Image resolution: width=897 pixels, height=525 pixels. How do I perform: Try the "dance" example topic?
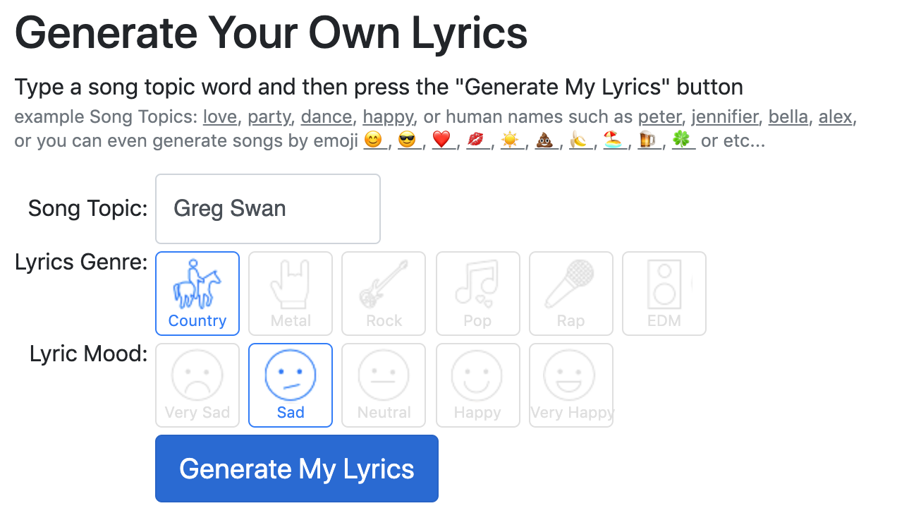tap(326, 116)
